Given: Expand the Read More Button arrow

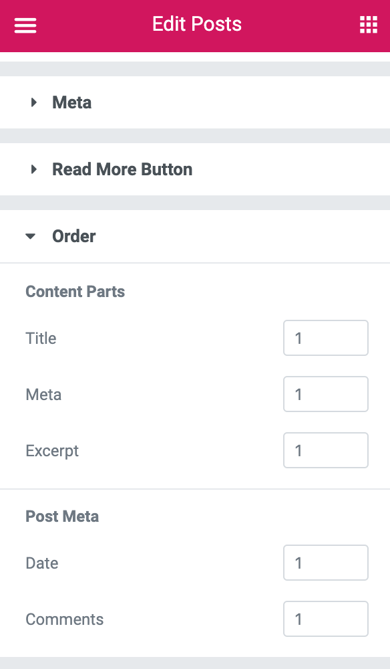Looking at the screenshot, I should tap(33, 169).
